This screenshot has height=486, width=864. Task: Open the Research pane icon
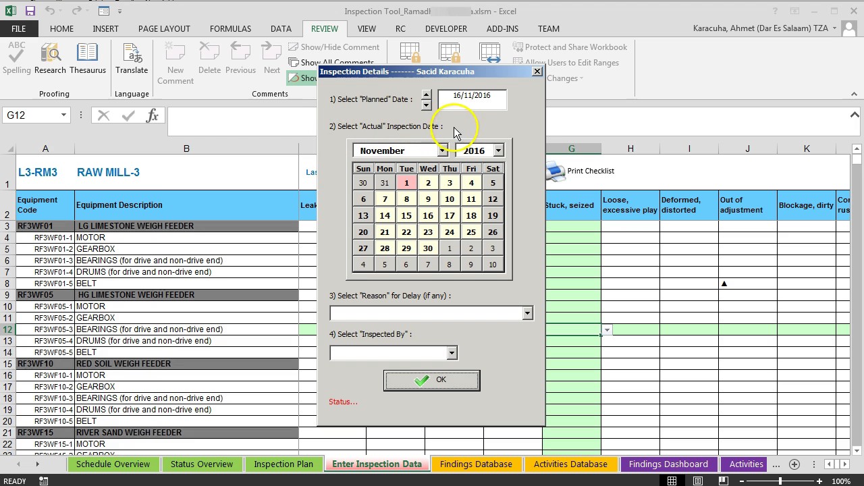click(50, 58)
